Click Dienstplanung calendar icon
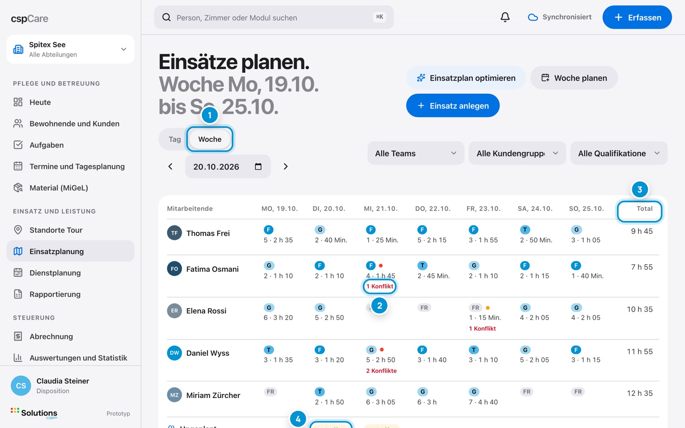 coord(18,273)
